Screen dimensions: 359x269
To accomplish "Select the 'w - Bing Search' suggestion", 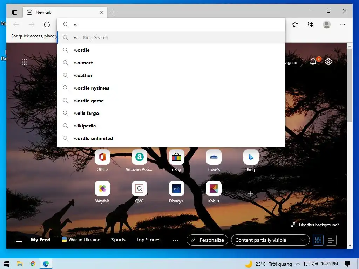I will [171, 37].
